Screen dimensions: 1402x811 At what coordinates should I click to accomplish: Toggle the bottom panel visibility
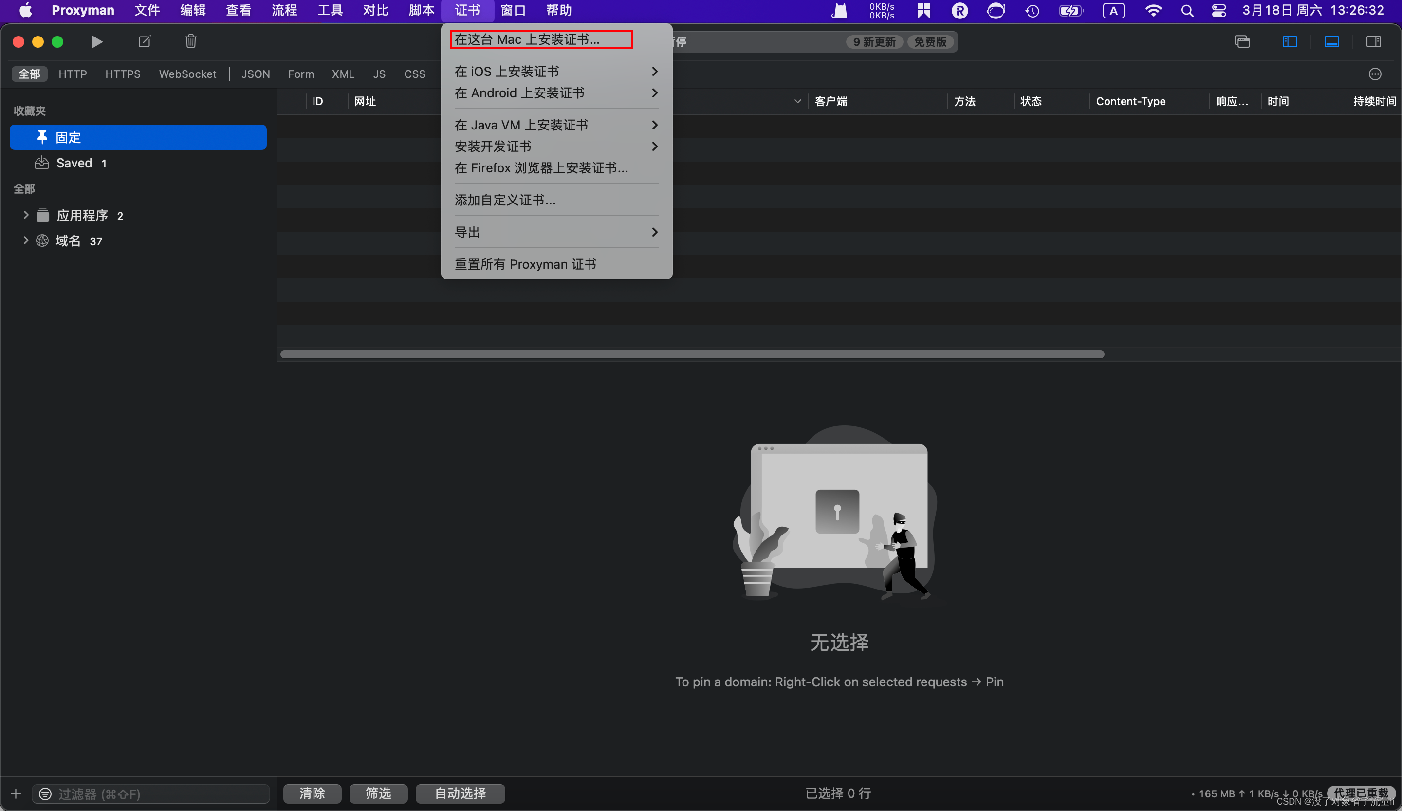click(x=1332, y=41)
